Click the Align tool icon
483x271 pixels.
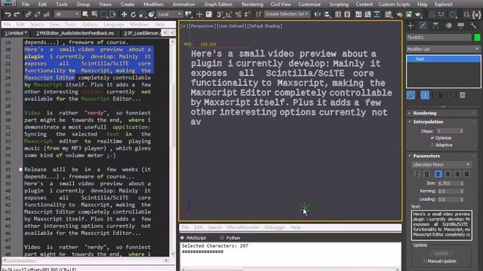point(327,14)
